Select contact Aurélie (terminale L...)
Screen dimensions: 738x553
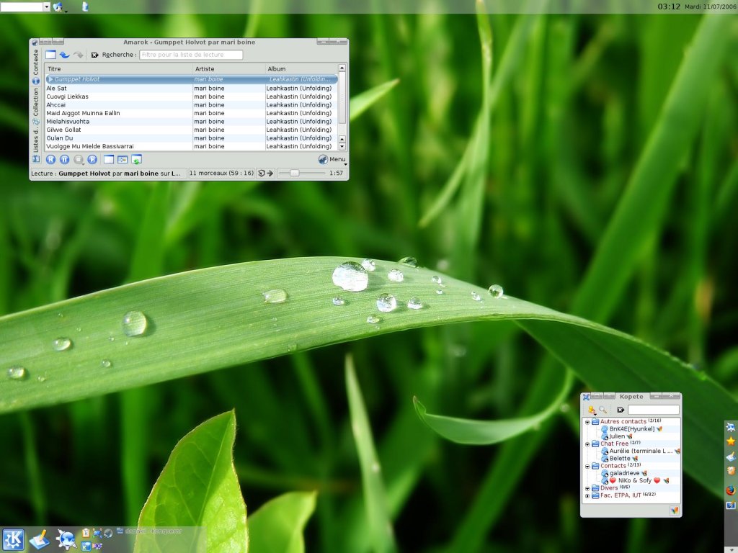point(641,451)
